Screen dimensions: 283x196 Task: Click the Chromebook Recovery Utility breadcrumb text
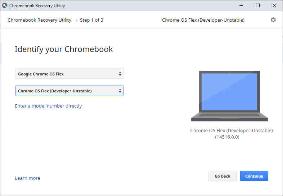pos(40,20)
